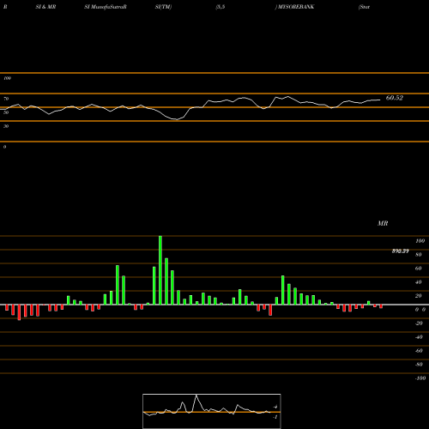Click the RSI axis label 70
The image size is (429, 429).
tap(6, 99)
